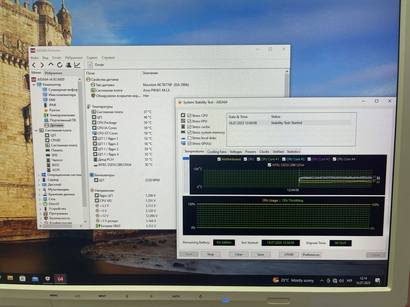
Task: Switch to Cooling Fans tab
Action: [x=217, y=152]
